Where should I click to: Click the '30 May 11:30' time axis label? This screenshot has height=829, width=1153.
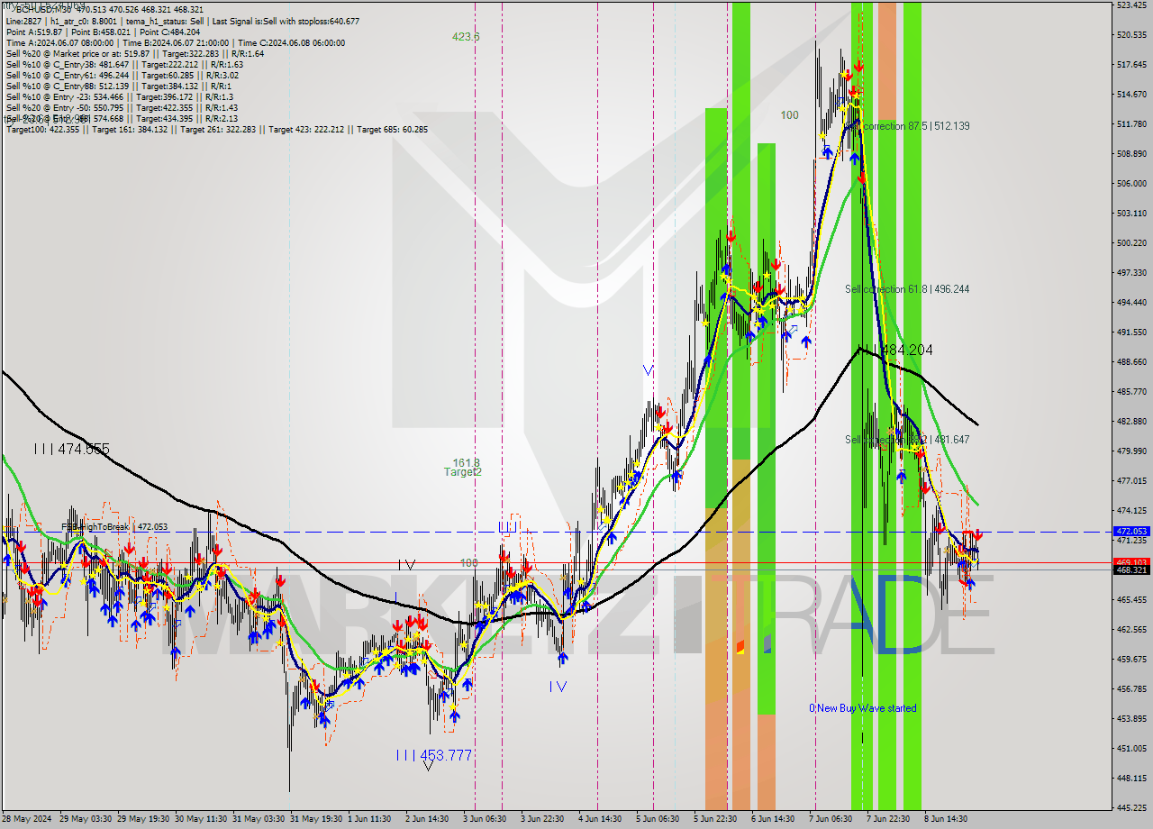pos(200,819)
